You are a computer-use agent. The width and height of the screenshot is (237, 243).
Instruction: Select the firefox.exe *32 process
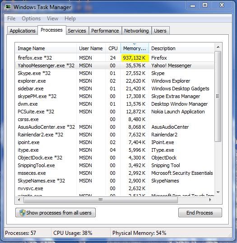pos(115,58)
